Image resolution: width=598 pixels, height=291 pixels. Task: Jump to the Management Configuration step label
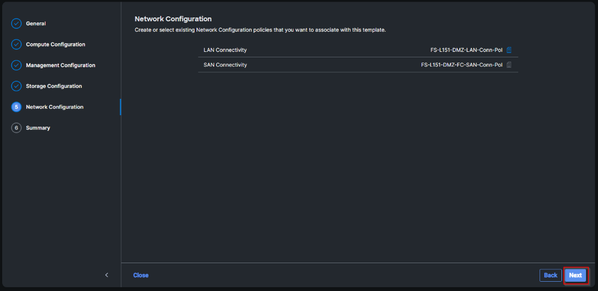point(61,65)
